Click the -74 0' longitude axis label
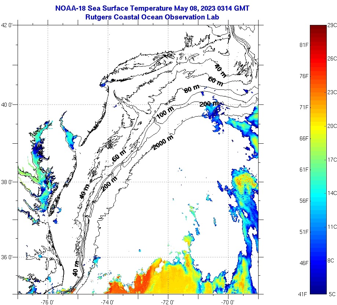 tap(108, 302)
